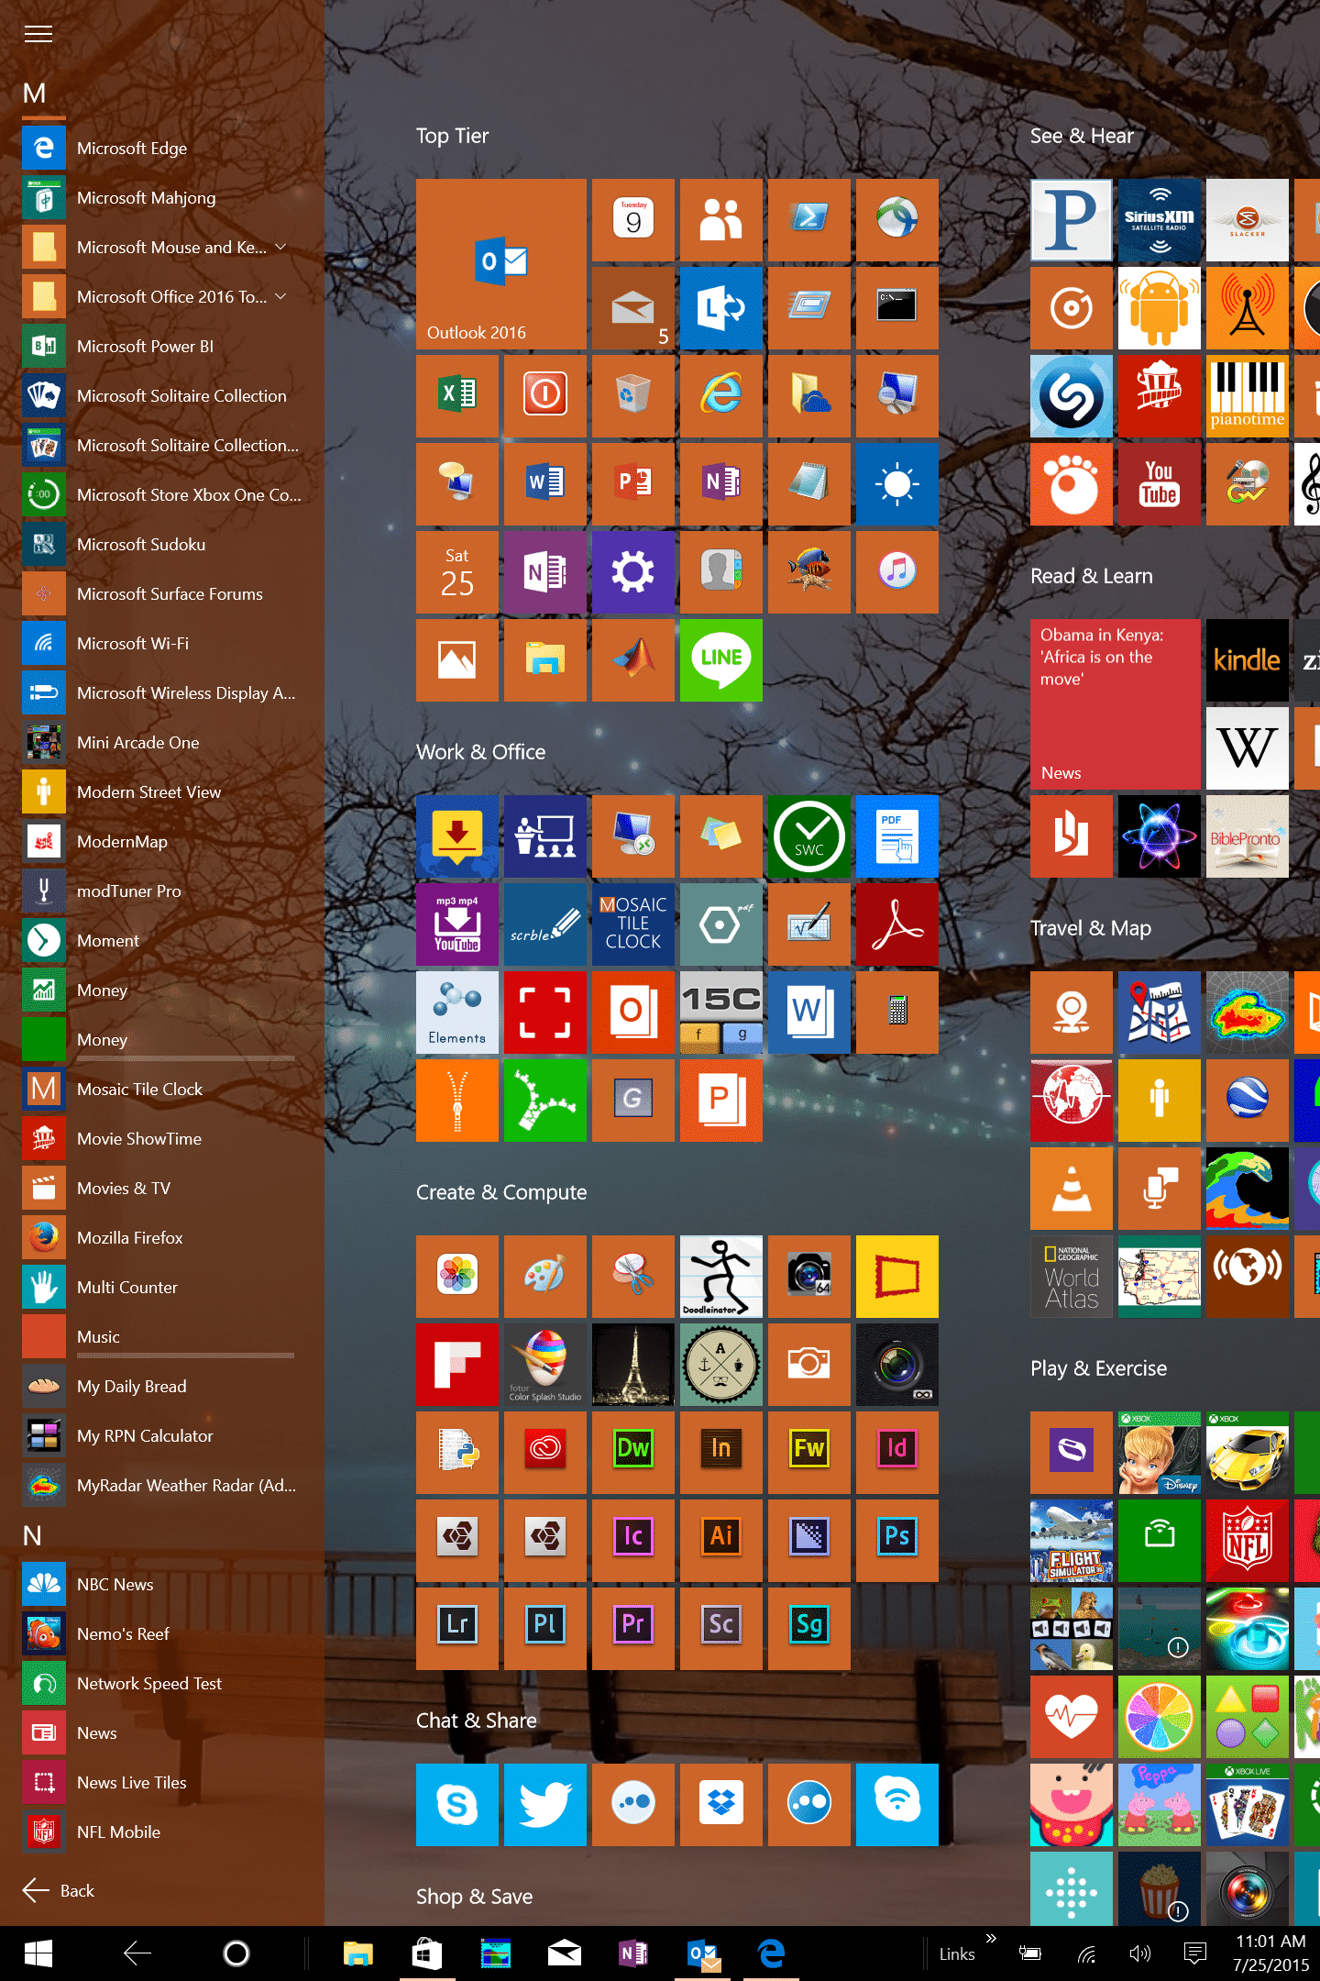The image size is (1320, 1981).
Task: Click the Cortana circle on taskbar
Action: click(x=236, y=1953)
